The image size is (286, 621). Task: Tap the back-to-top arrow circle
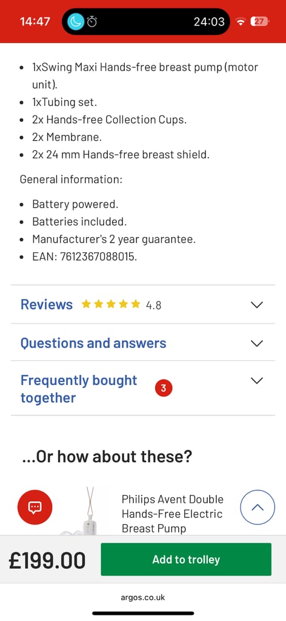click(x=258, y=508)
